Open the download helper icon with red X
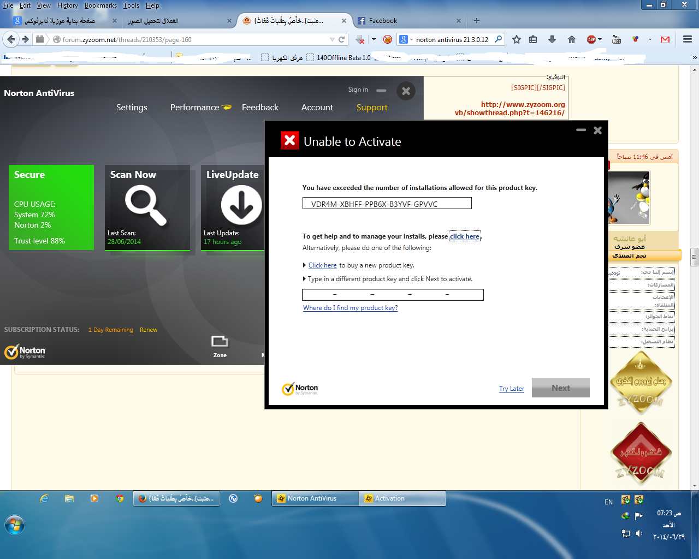 click(360, 39)
